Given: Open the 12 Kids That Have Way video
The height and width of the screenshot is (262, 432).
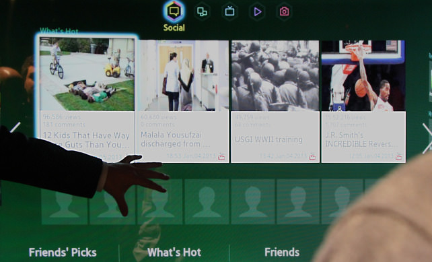Looking at the screenshot, I should tap(87, 74).
